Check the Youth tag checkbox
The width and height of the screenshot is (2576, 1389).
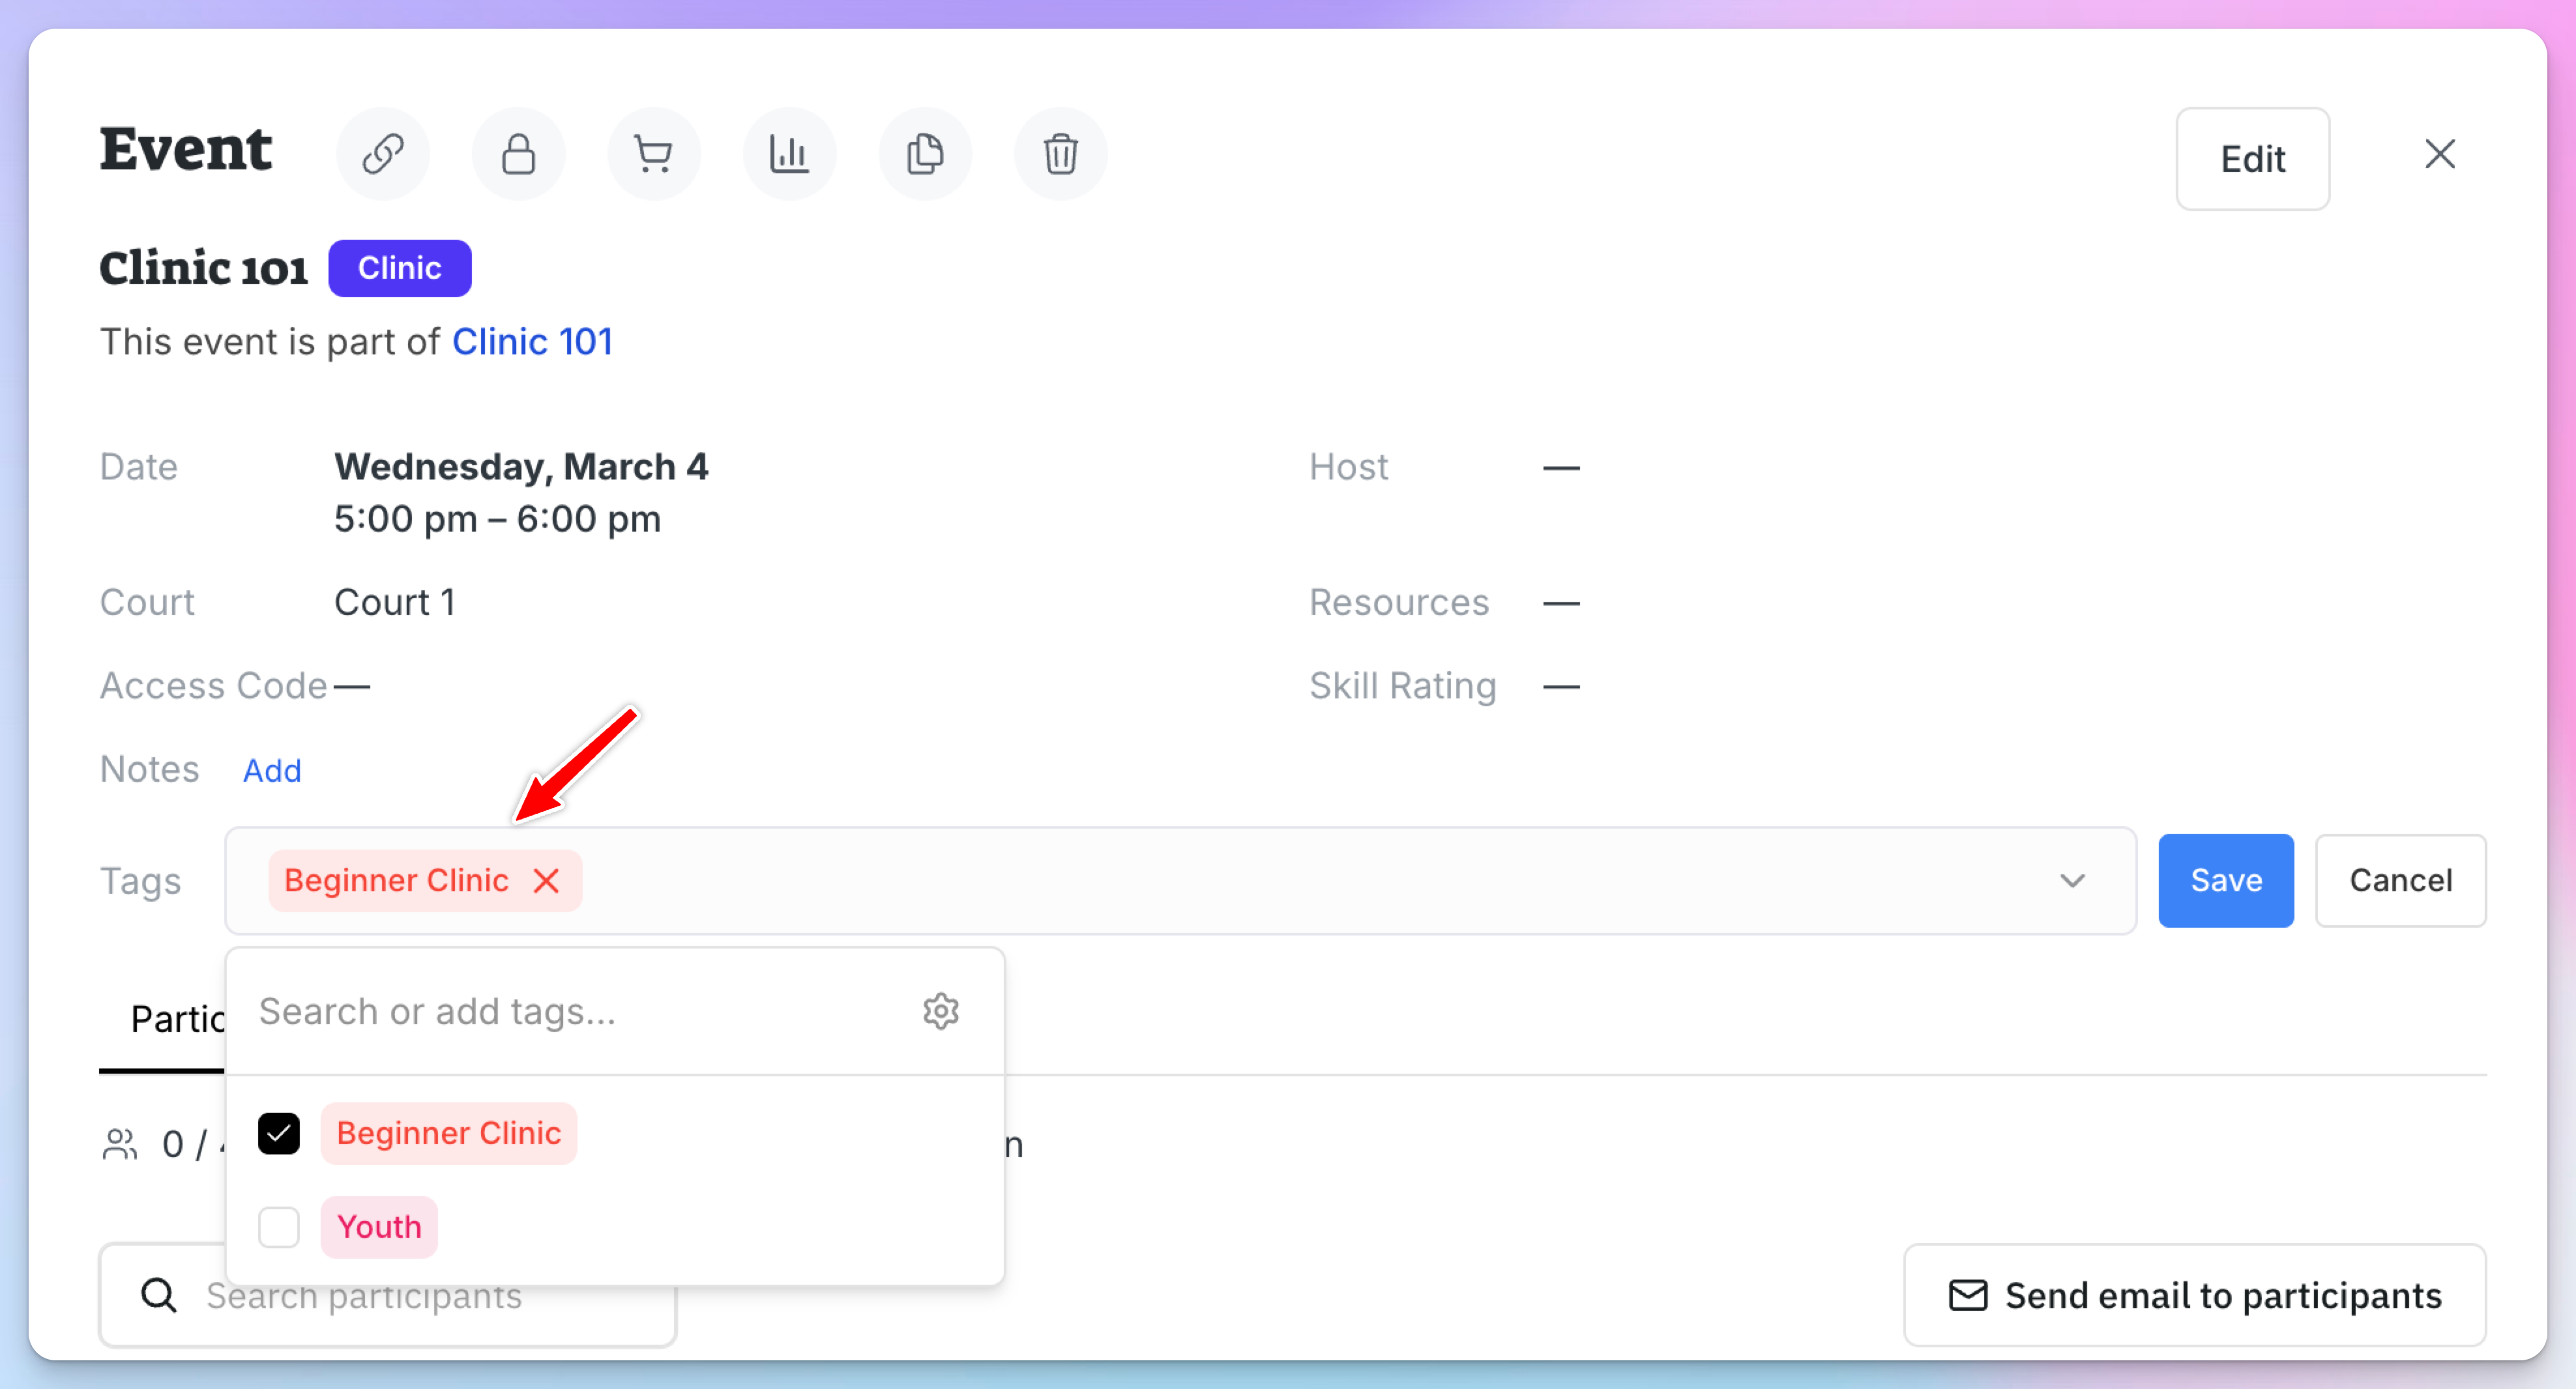tap(279, 1226)
